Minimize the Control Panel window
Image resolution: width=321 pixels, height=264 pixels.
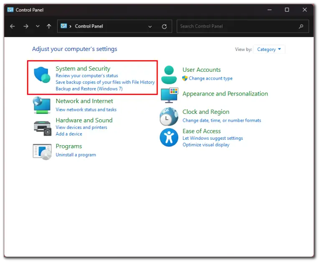point(270,10)
